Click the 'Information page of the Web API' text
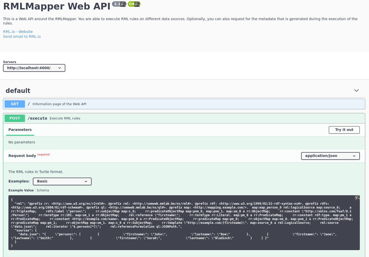Image resolution: width=369 pixels, height=257 pixels. coord(59,104)
